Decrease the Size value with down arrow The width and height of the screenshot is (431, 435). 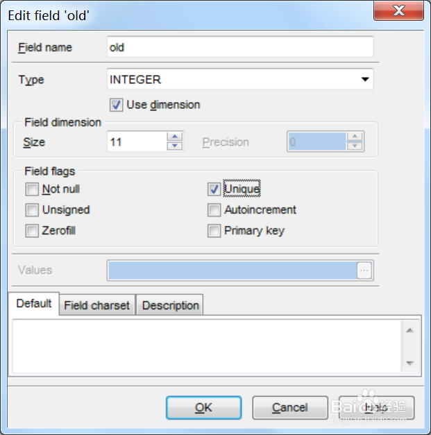(175, 146)
